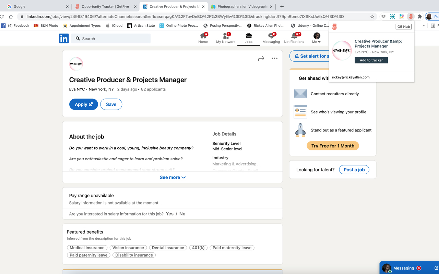Close the Opportunity Tracker tab
The height and width of the screenshot is (274, 439).
135,7
